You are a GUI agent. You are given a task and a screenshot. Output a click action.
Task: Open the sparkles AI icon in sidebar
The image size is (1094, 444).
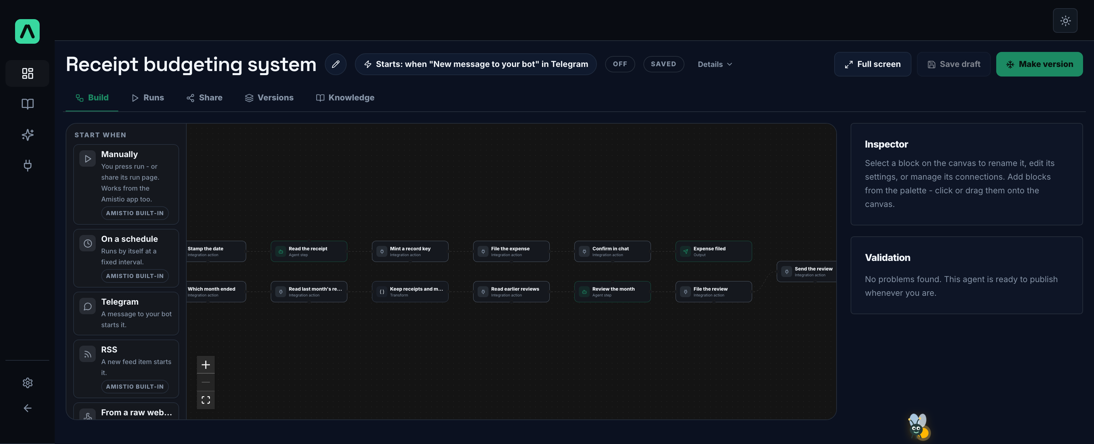click(28, 135)
